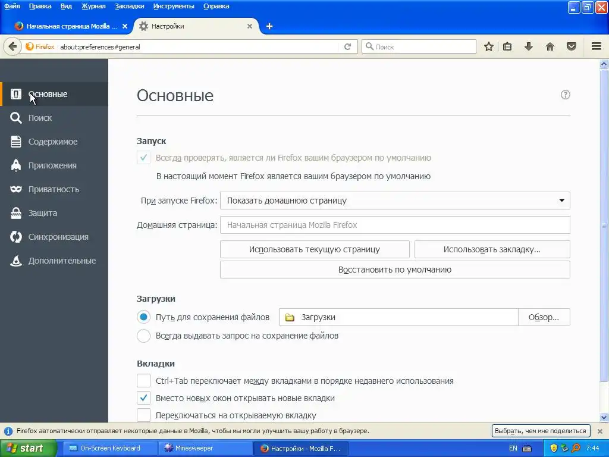Focus the Домашняя страница input field

tap(395, 225)
